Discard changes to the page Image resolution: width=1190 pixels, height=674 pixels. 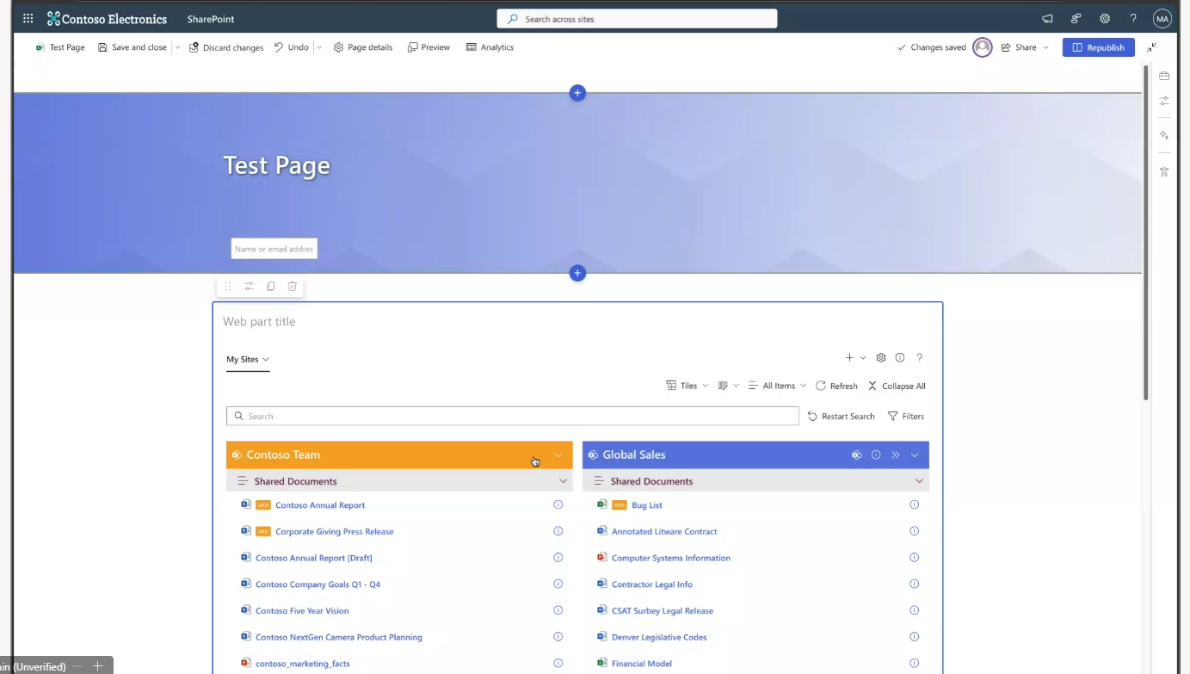(x=226, y=47)
